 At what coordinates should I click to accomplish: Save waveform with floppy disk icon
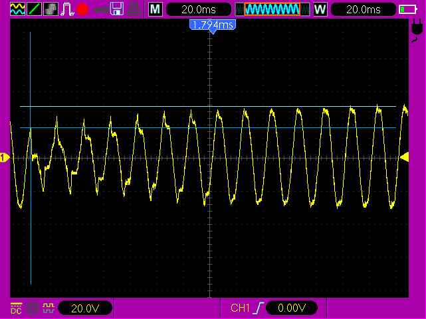(117, 9)
